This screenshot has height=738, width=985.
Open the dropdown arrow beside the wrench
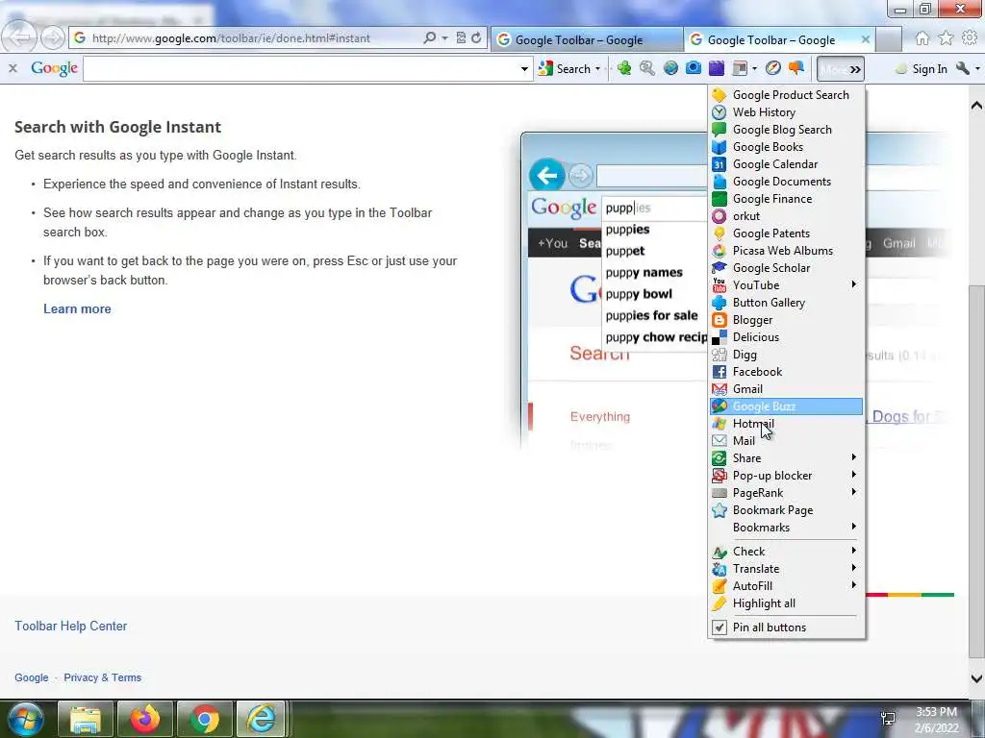[977, 69]
